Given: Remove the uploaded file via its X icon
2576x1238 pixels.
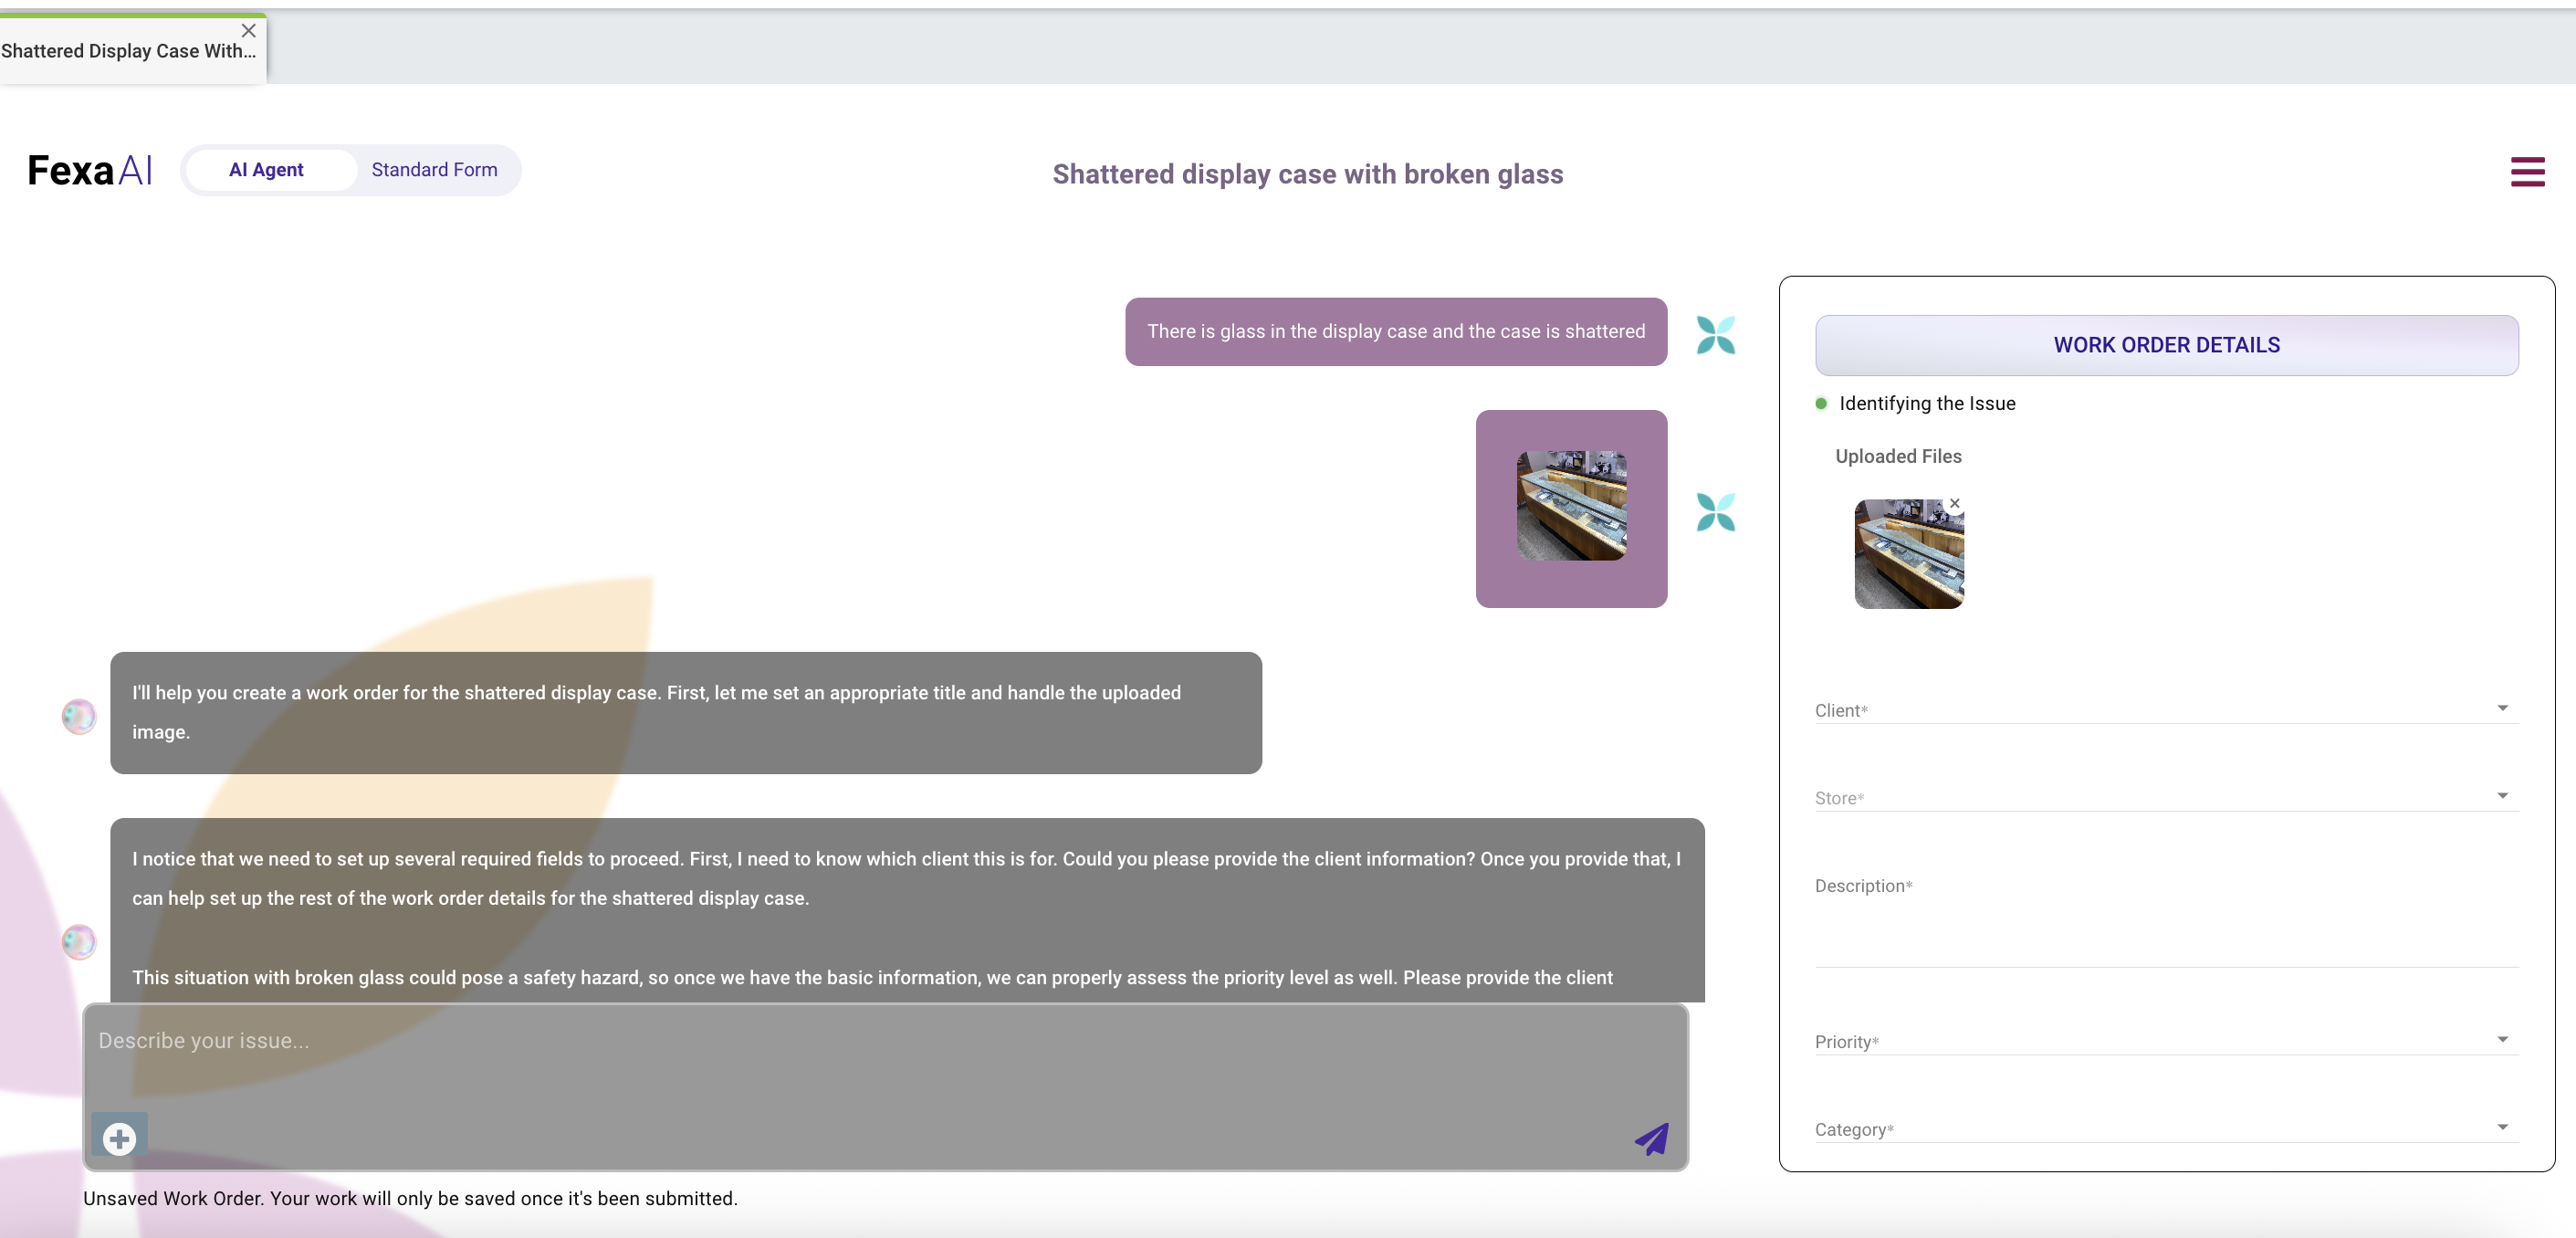Looking at the screenshot, I should pyautogui.click(x=1954, y=503).
